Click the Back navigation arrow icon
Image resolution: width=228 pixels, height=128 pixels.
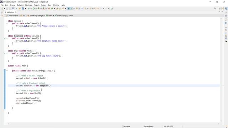[101, 9]
